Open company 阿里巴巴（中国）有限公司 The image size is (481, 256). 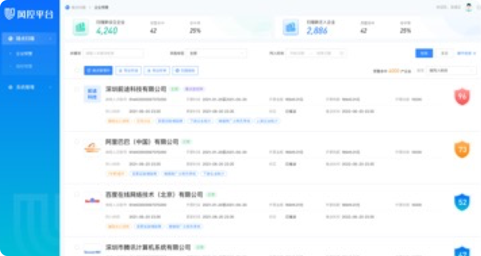click(x=142, y=142)
